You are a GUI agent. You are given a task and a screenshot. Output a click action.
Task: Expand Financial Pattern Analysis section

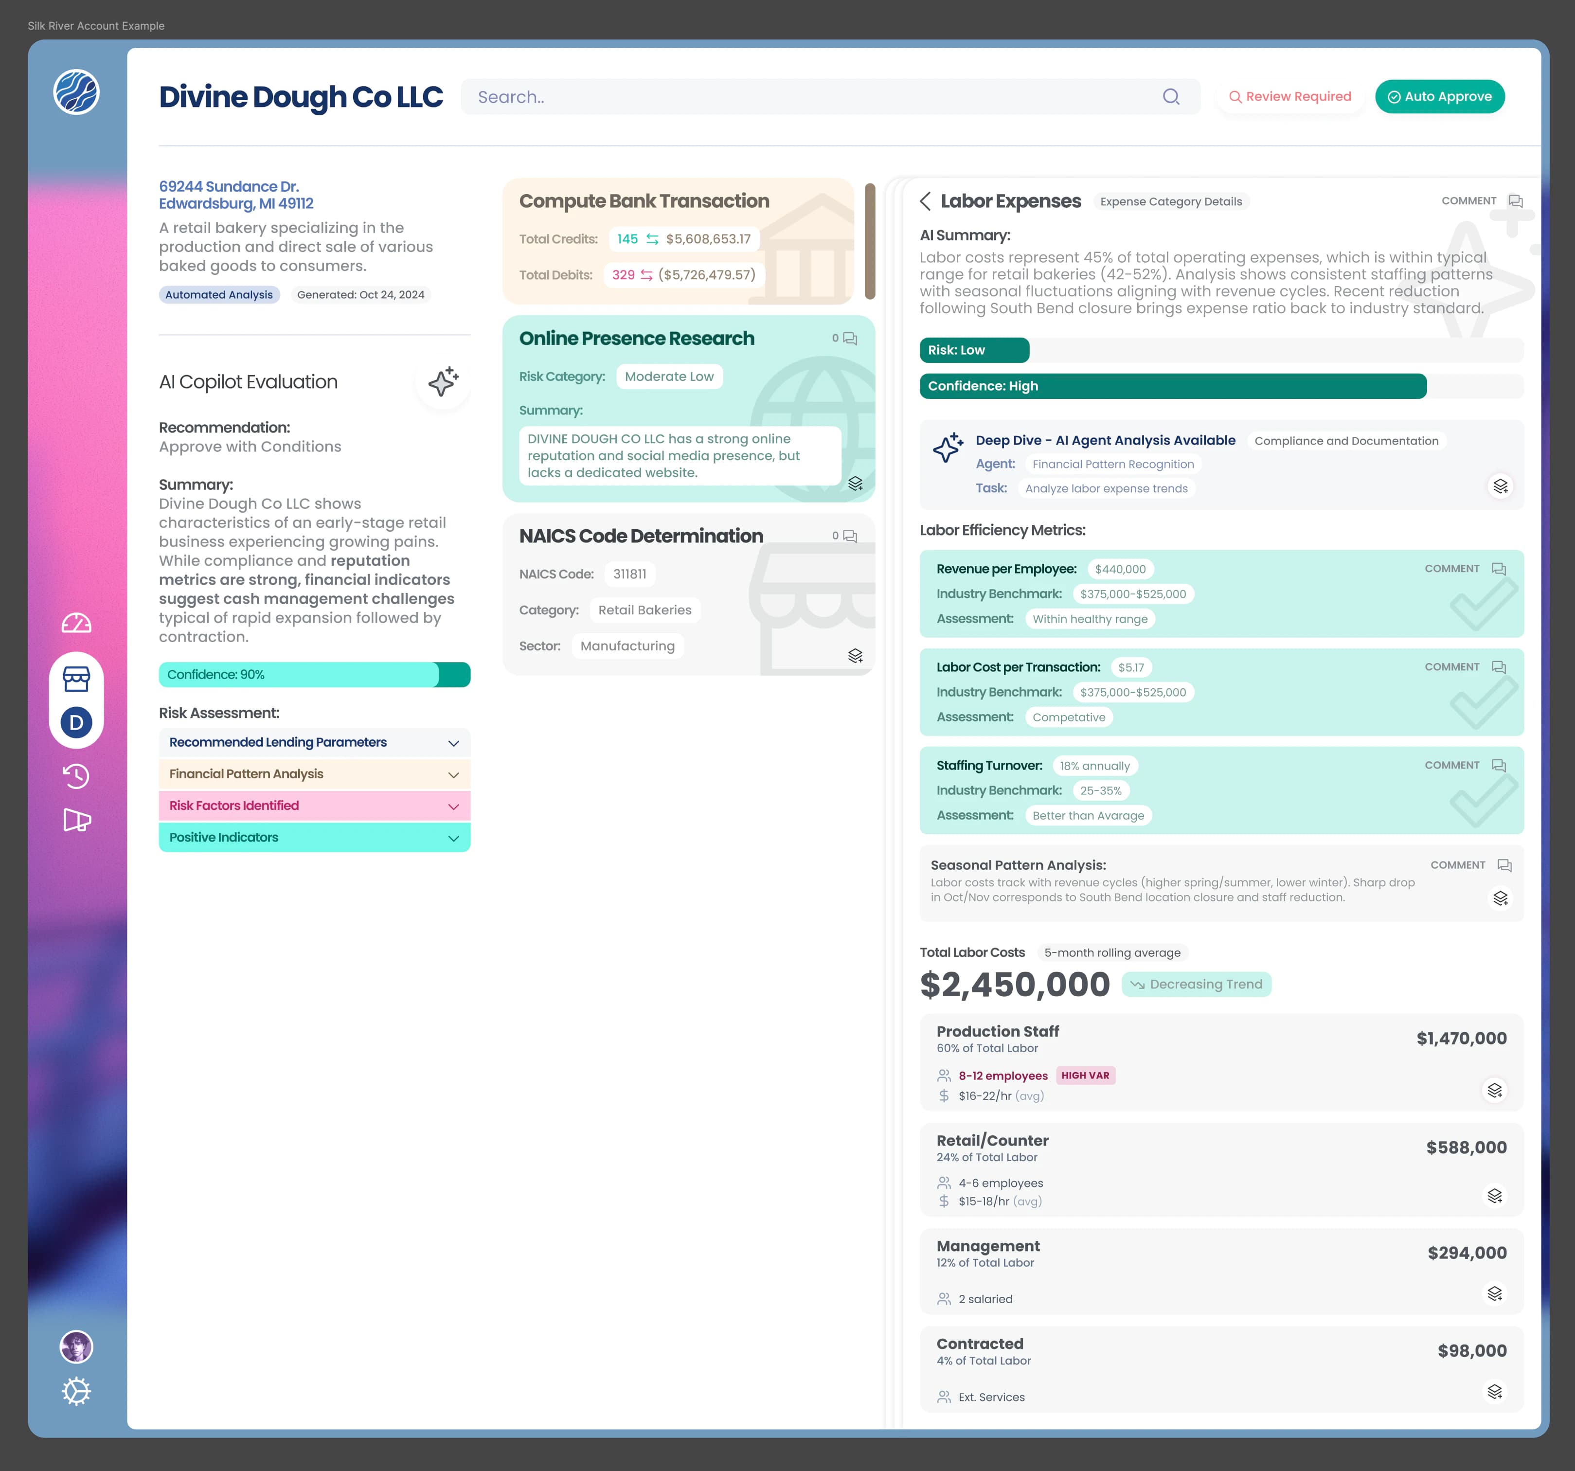315,775
